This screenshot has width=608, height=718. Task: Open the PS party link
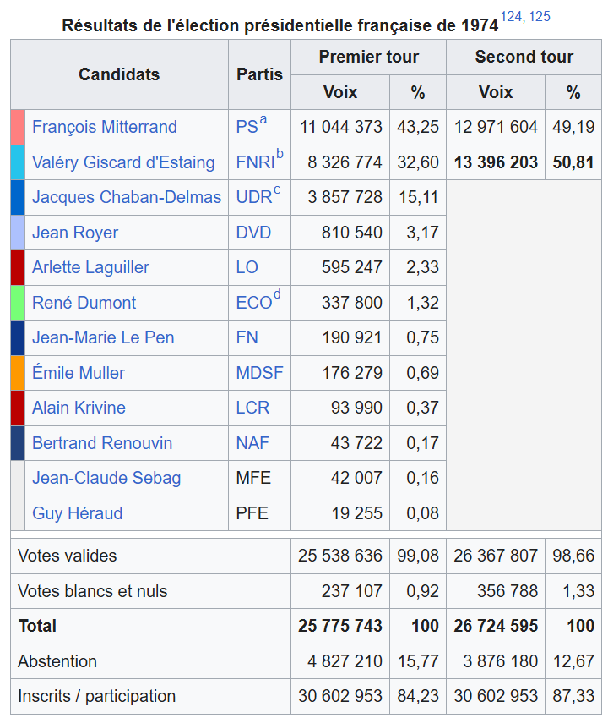click(247, 128)
